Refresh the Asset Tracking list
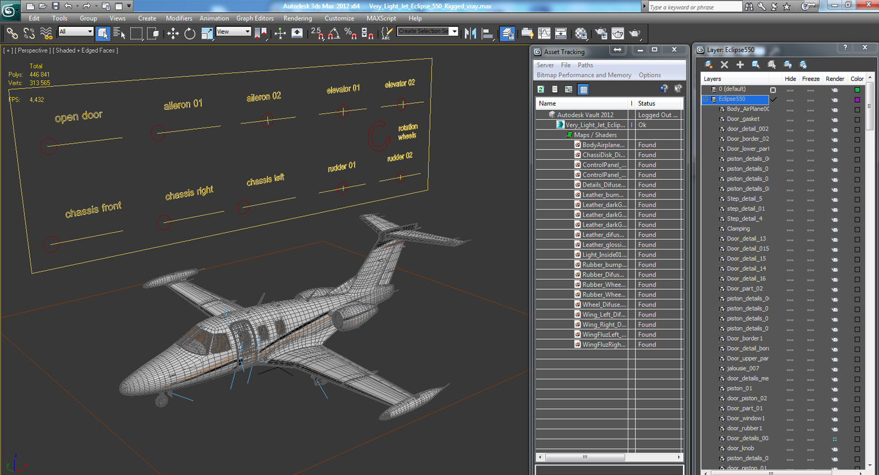The width and height of the screenshot is (879, 475). pyautogui.click(x=541, y=89)
